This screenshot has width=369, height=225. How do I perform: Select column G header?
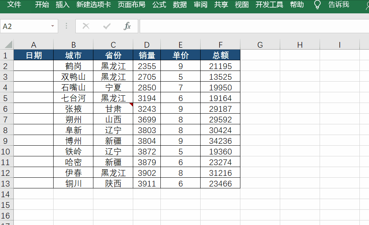(260, 45)
